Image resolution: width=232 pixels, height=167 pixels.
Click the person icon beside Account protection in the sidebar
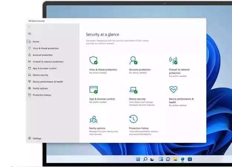[30, 55]
